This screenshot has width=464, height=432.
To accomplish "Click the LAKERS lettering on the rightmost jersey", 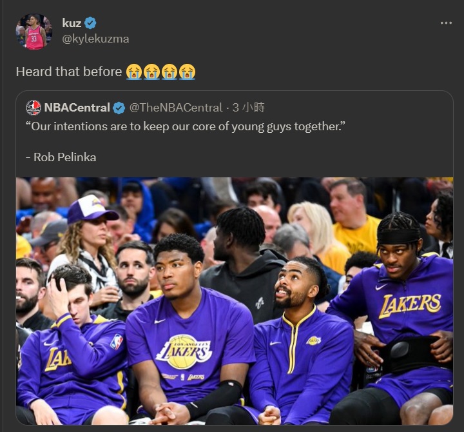I will [x=409, y=304].
